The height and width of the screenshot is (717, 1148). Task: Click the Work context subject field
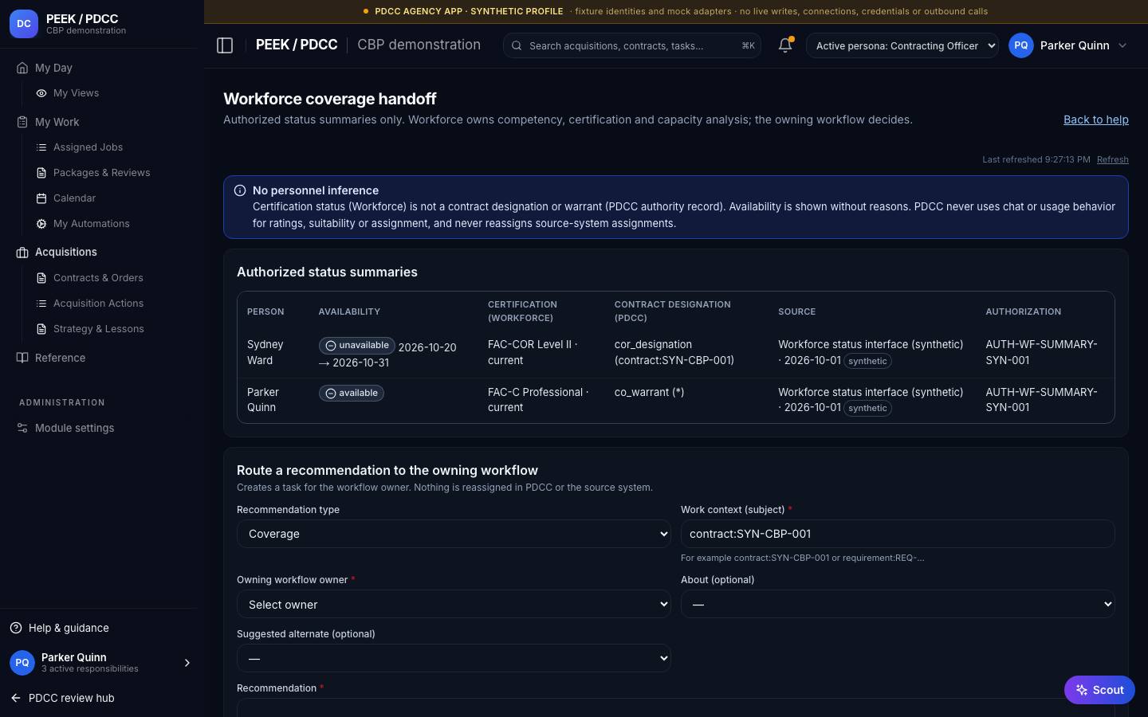pyautogui.click(x=898, y=534)
